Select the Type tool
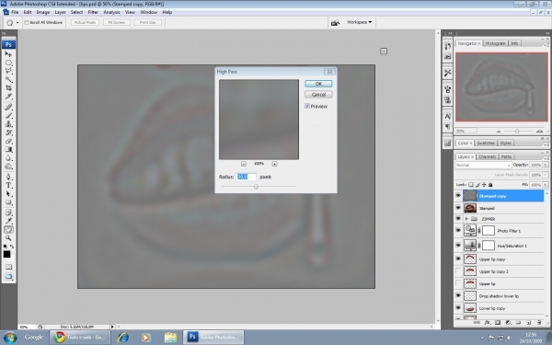Image resolution: width=552 pixels, height=345 pixels. click(9, 186)
